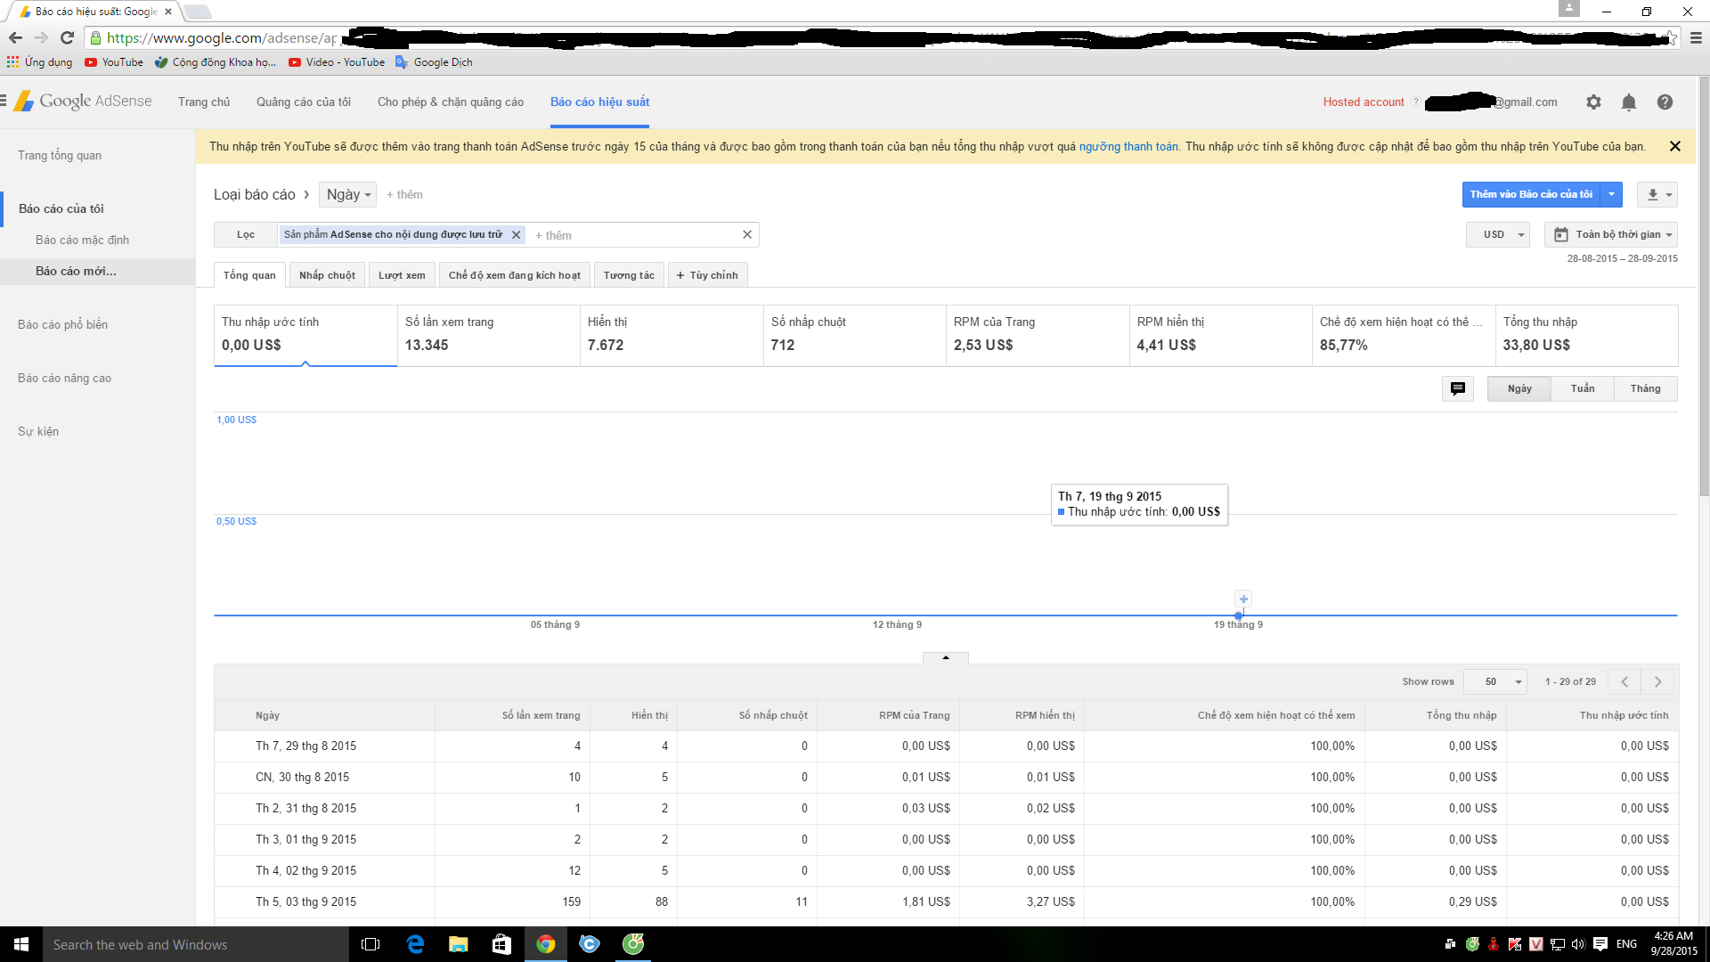Add a report dimension via + thêm
This screenshot has height=962, width=1710.
point(404,194)
